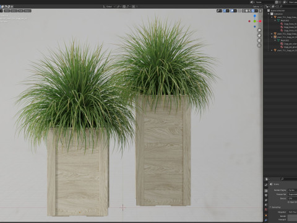This screenshot has width=297, height=223.
Task: Enable Open Shading Language checkbox
Action: tap(288, 202)
